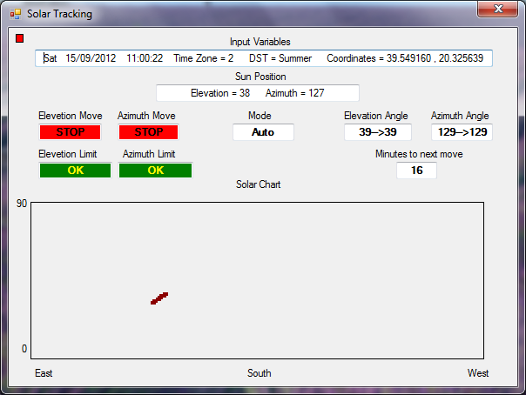The image size is (526, 395).
Task: Select the Mode field showing Auto
Action: click(x=263, y=132)
